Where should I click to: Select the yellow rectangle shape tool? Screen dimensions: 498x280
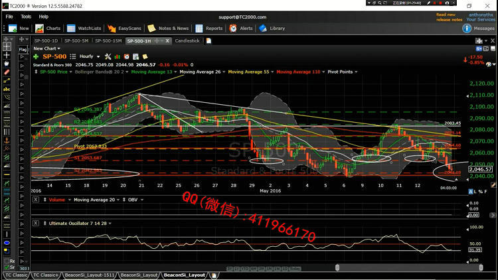pos(7,251)
